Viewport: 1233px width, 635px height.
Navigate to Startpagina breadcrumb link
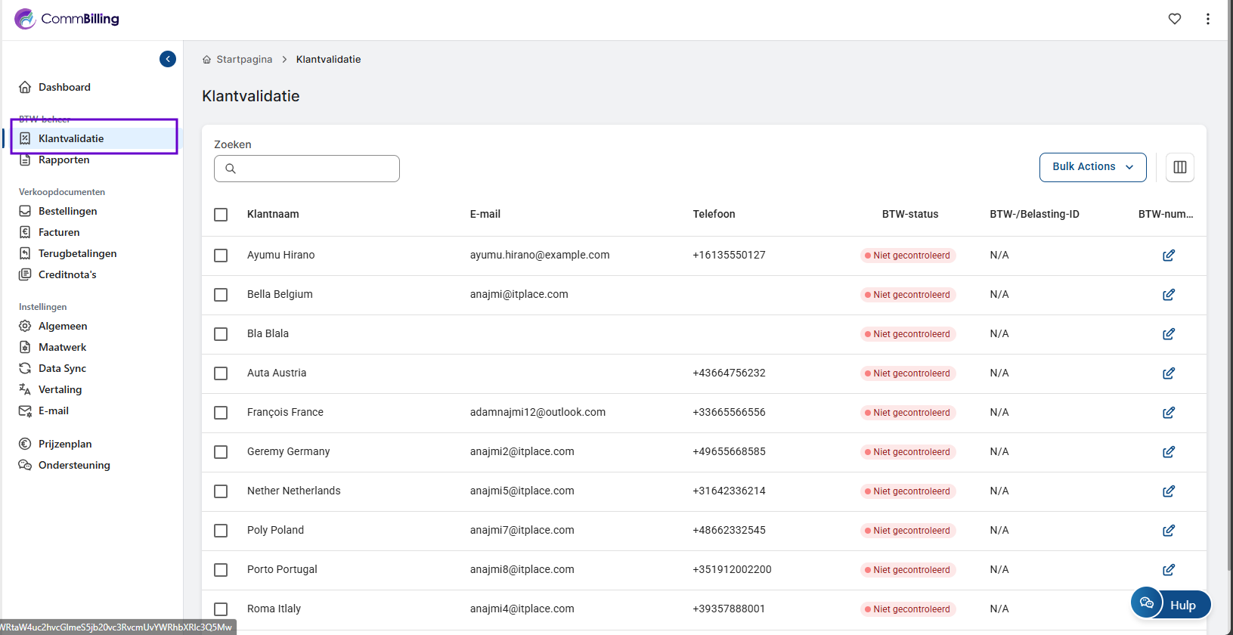tap(243, 60)
